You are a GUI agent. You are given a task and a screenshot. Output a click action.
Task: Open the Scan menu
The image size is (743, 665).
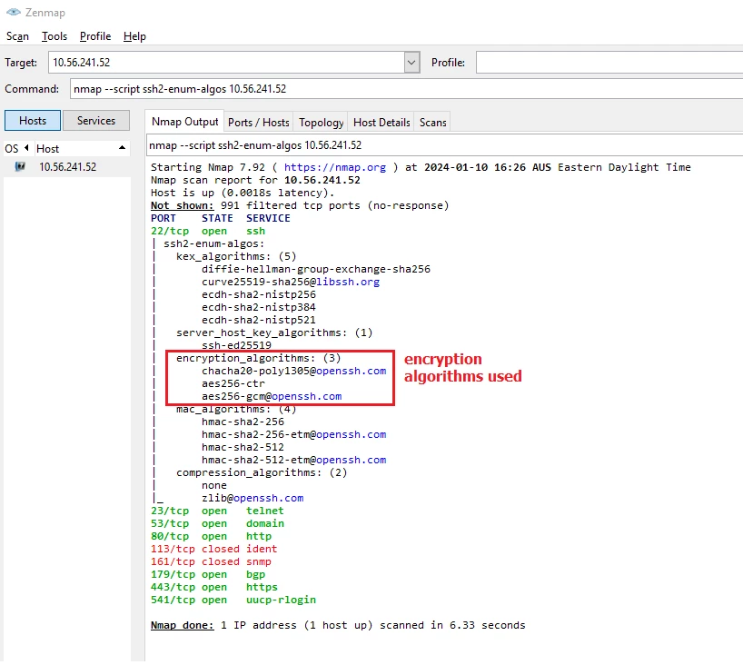(17, 36)
